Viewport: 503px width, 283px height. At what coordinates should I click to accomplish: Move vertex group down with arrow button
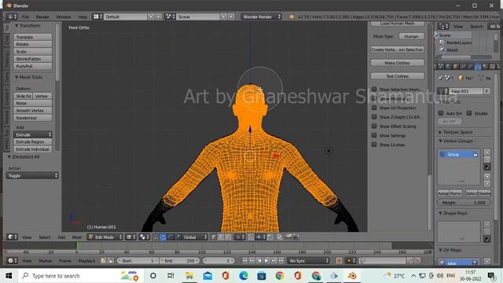click(487, 184)
